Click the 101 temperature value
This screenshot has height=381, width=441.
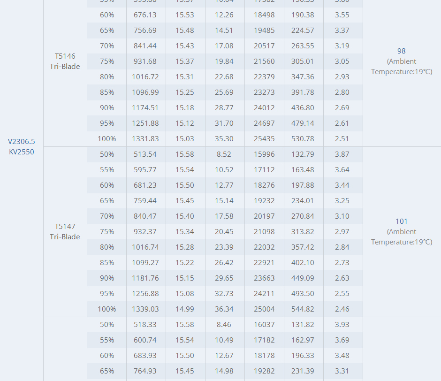(x=401, y=221)
